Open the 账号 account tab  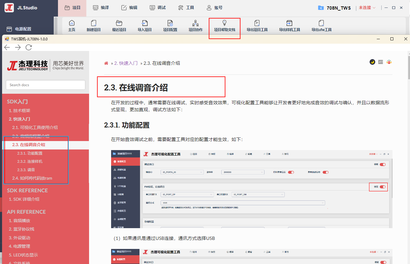point(214,8)
